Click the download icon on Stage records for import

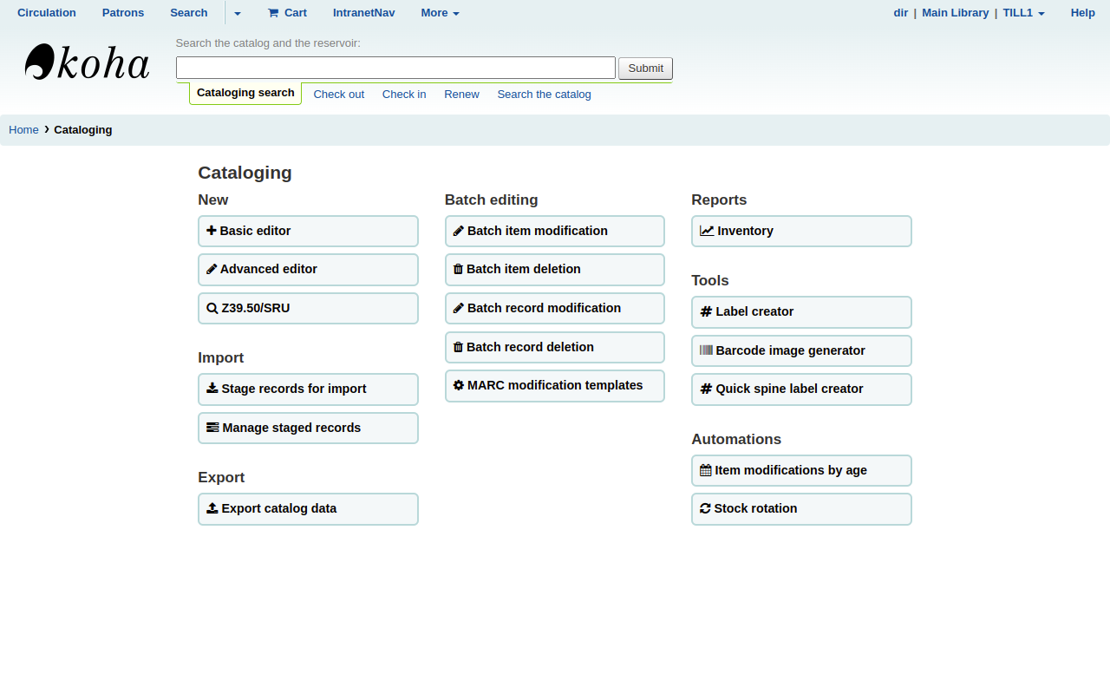click(212, 389)
